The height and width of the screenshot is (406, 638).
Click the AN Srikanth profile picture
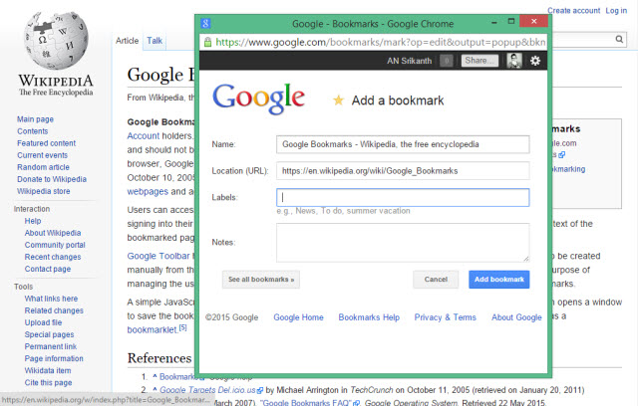point(514,61)
